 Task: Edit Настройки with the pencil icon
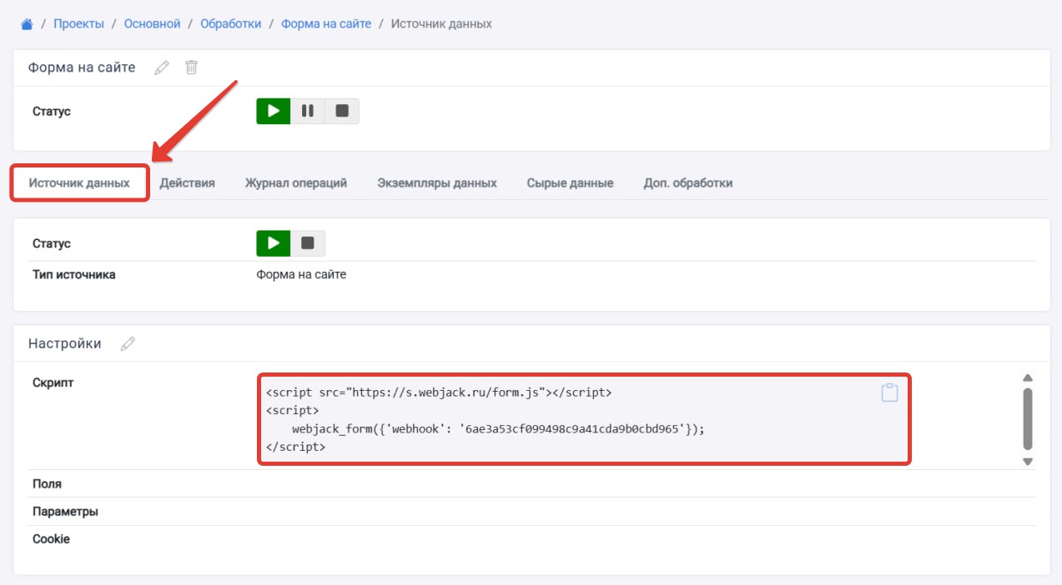tap(128, 343)
